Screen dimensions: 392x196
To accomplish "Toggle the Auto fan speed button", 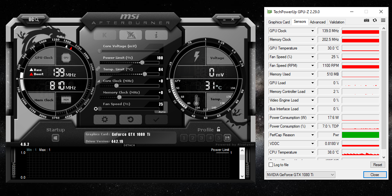I will (x=162, y=112).
